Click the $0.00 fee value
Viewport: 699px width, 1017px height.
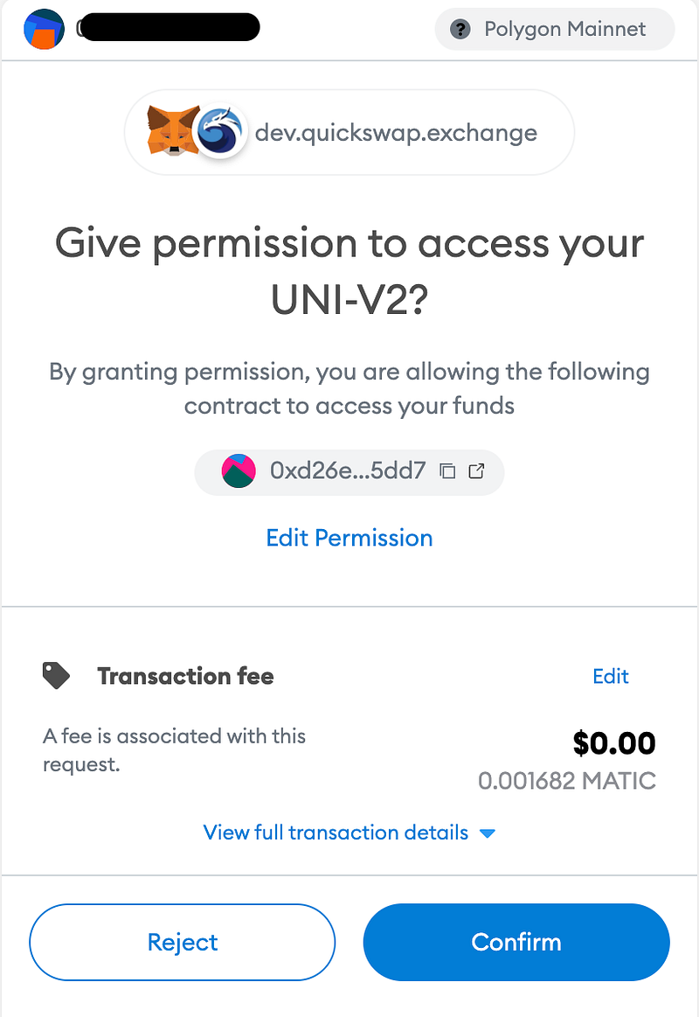614,743
